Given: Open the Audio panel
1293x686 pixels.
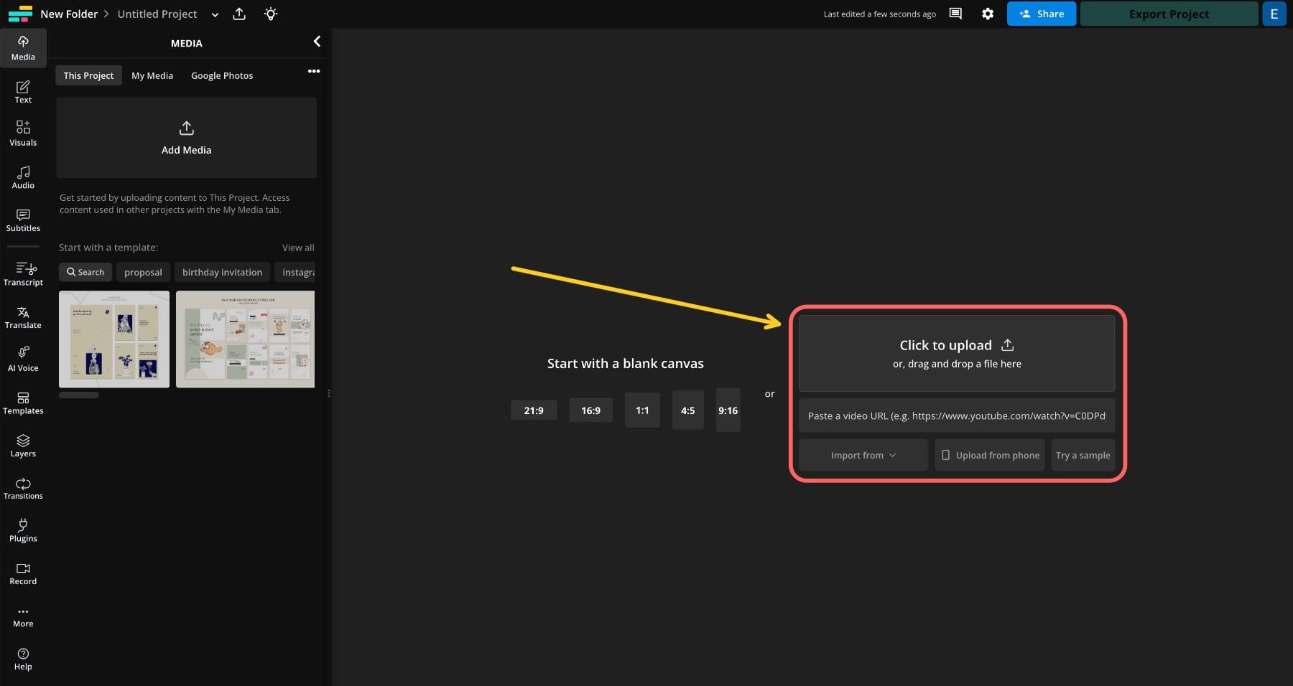Looking at the screenshot, I should pyautogui.click(x=23, y=177).
